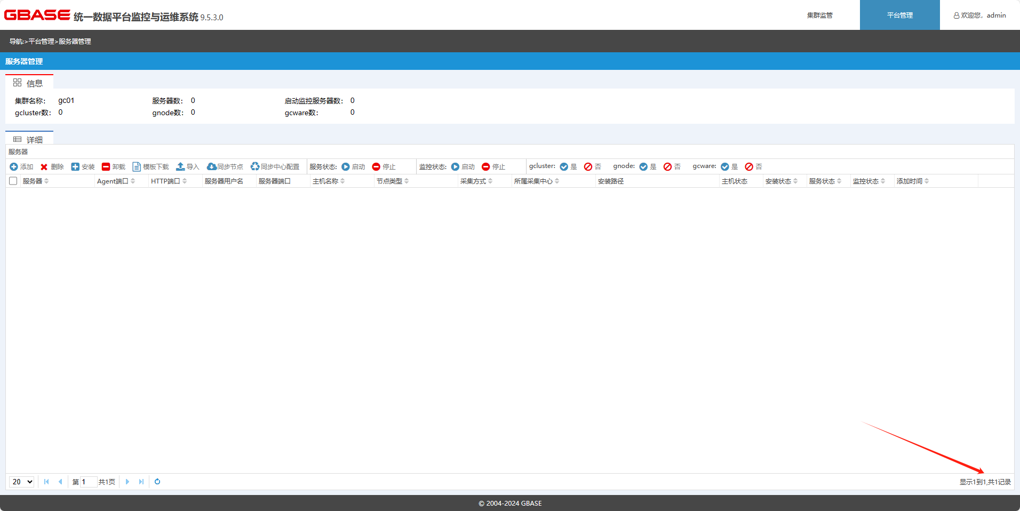The width and height of the screenshot is (1020, 511).
Task: Set gcluster to No (否)
Action: (x=593, y=167)
